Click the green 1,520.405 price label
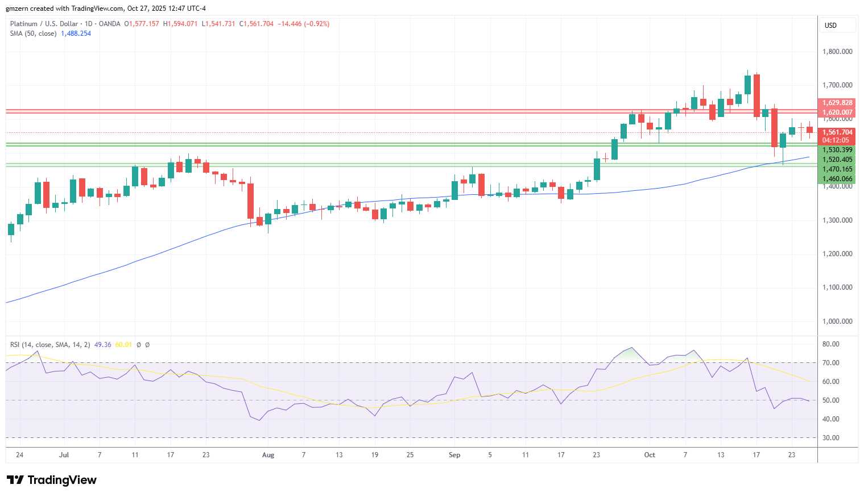Image resolution: width=864 pixels, height=497 pixels. pyautogui.click(x=837, y=160)
